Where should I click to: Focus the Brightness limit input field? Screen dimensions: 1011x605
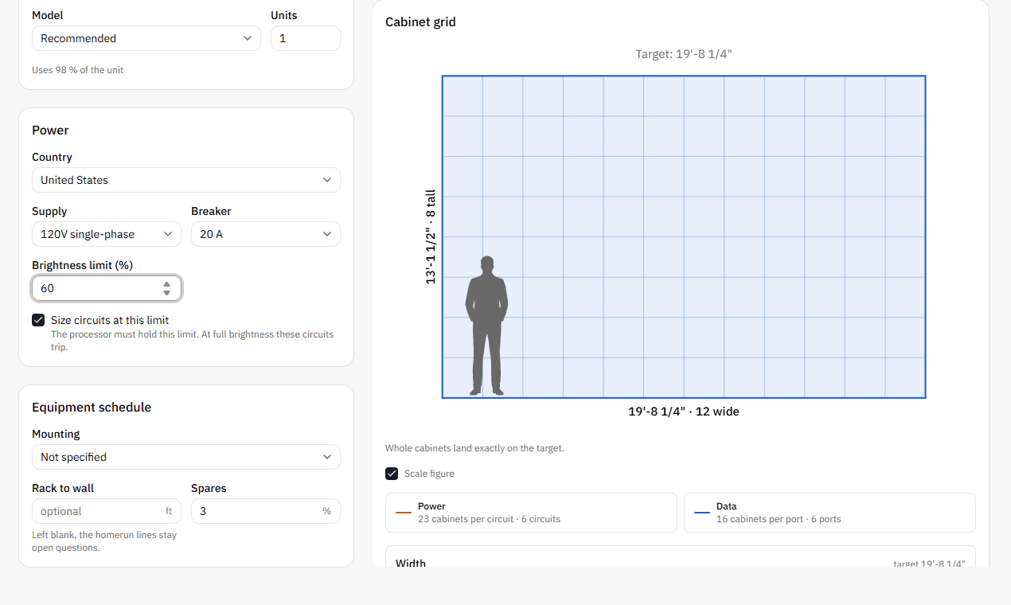[107, 288]
